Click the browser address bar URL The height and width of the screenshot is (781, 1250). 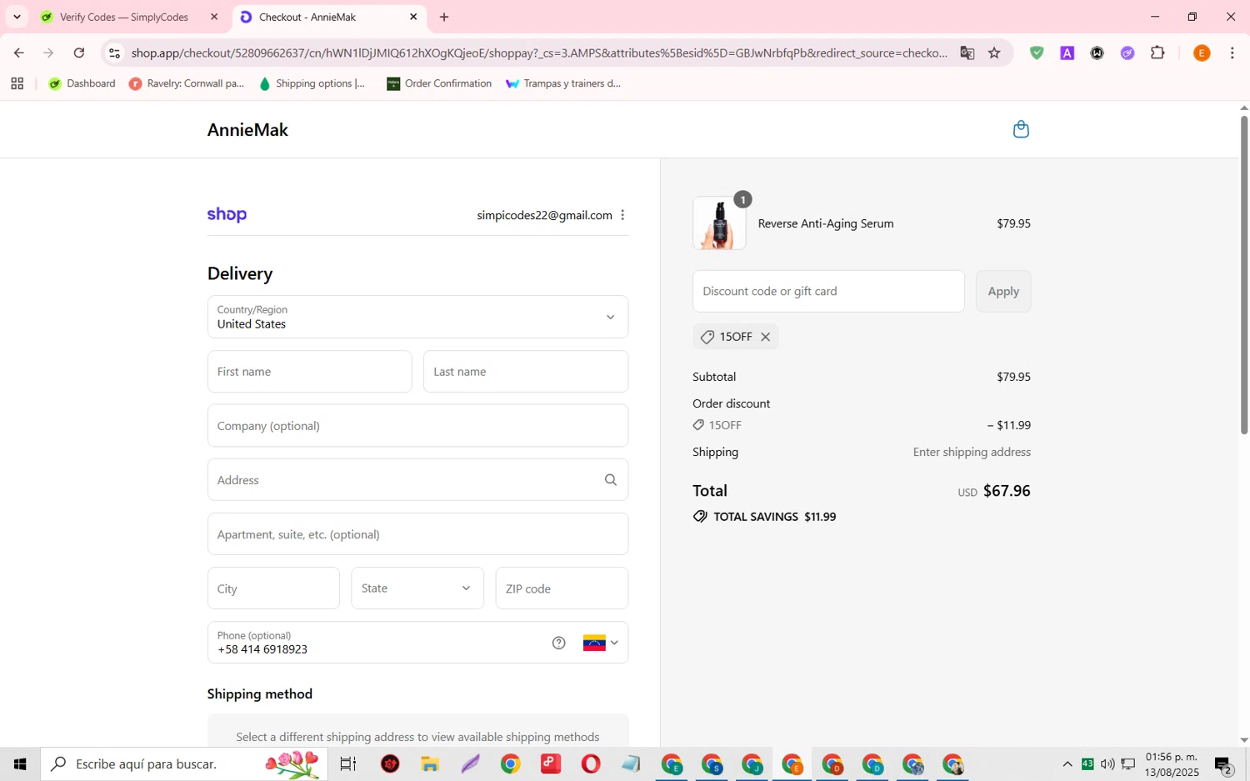pyautogui.click(x=539, y=53)
